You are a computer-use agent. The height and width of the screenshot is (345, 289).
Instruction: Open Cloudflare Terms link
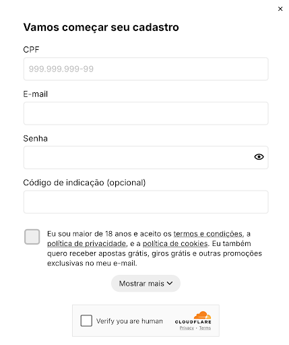coord(205,328)
